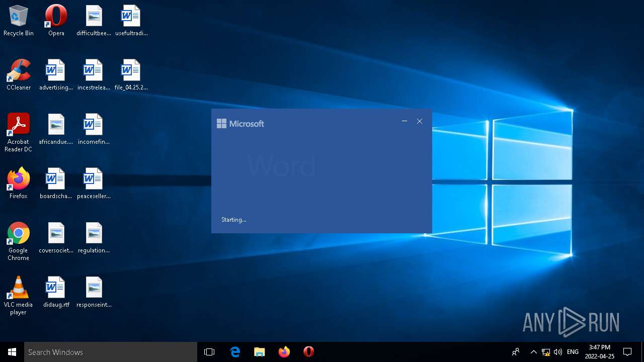
Task: Show hidden system tray icons
Action: coord(533,352)
